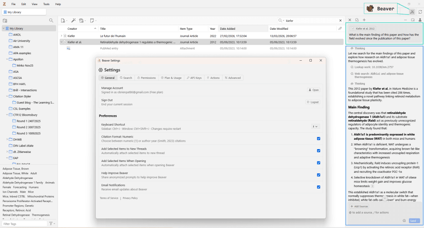Click the New Collection icon in left pane
The height and width of the screenshot is (228, 424).
pyautogui.click(x=5, y=21)
